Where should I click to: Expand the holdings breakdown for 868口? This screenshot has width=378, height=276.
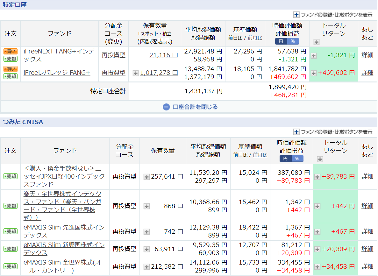[x=146, y=206]
